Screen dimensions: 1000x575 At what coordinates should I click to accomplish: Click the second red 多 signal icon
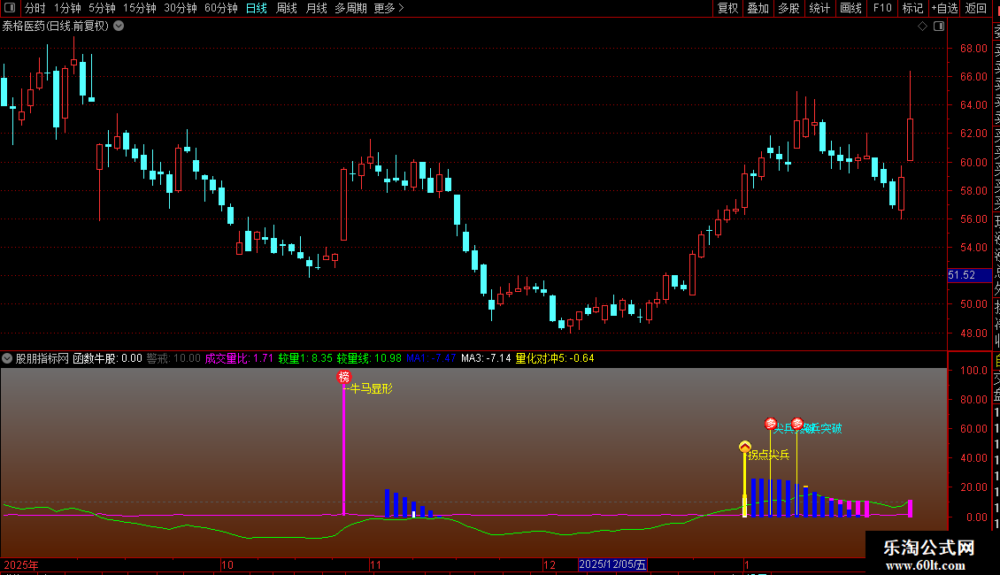[797, 424]
